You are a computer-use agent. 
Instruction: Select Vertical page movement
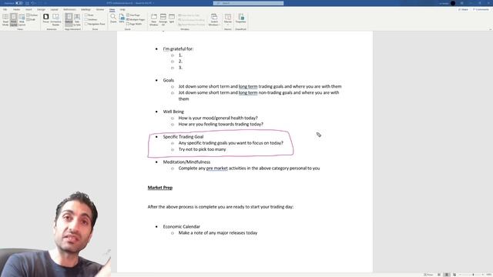69,20
